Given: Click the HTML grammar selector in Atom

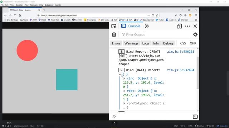Looking at the screenshot, I should point(190,126).
